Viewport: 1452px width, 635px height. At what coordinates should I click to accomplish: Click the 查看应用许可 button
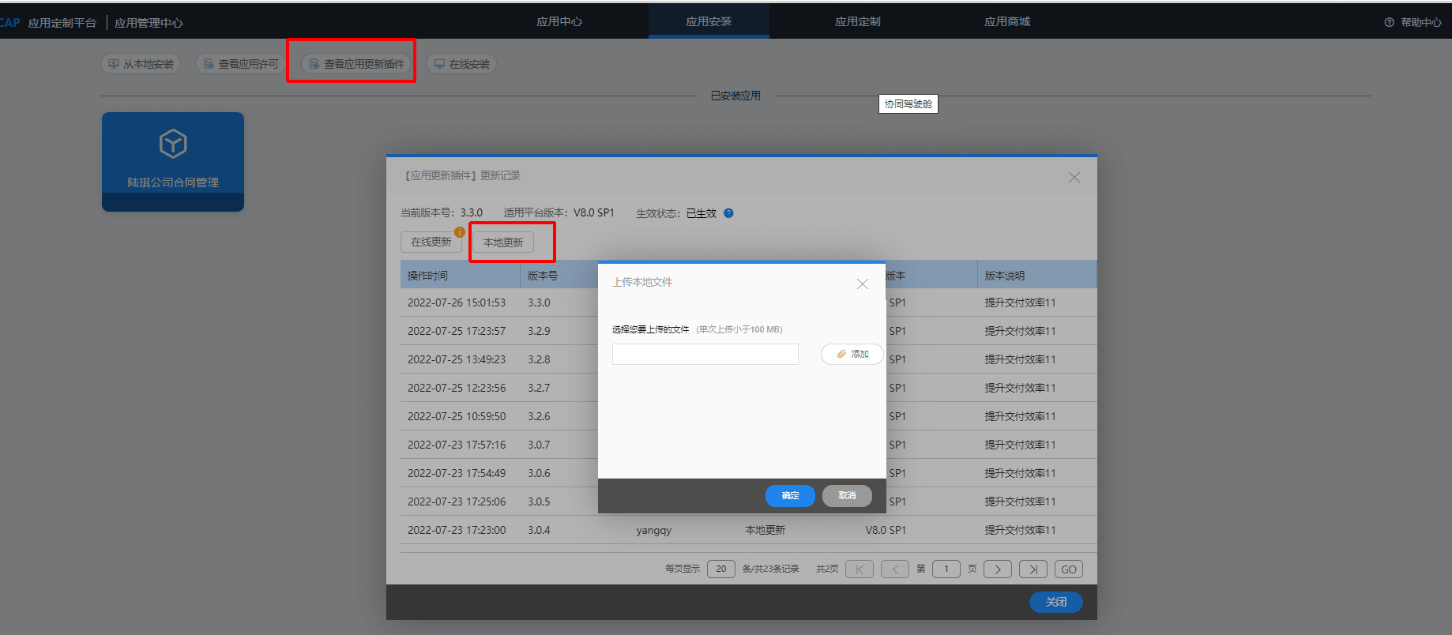(241, 64)
